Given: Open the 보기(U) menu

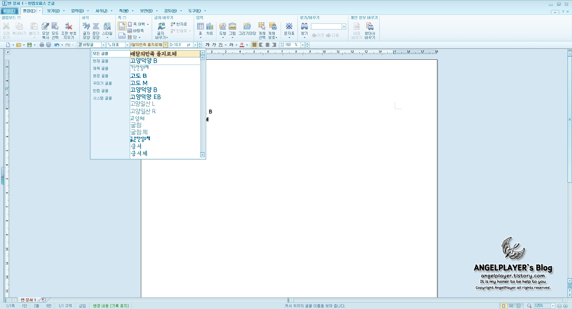Looking at the screenshot, I should click(x=53, y=11).
